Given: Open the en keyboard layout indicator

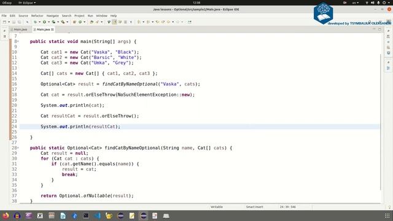Looking at the screenshot, I should point(356,2).
